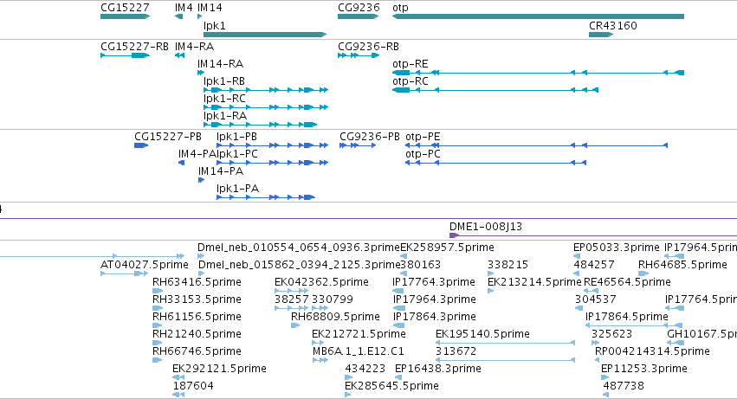Screen dimensions: 737x399
Task: Click the 484257 feature label
Action: coord(593,265)
